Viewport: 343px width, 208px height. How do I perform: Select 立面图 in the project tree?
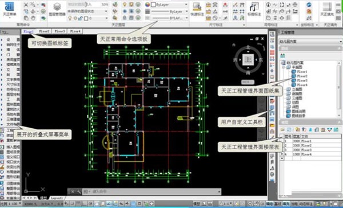pyautogui.click(x=297, y=89)
